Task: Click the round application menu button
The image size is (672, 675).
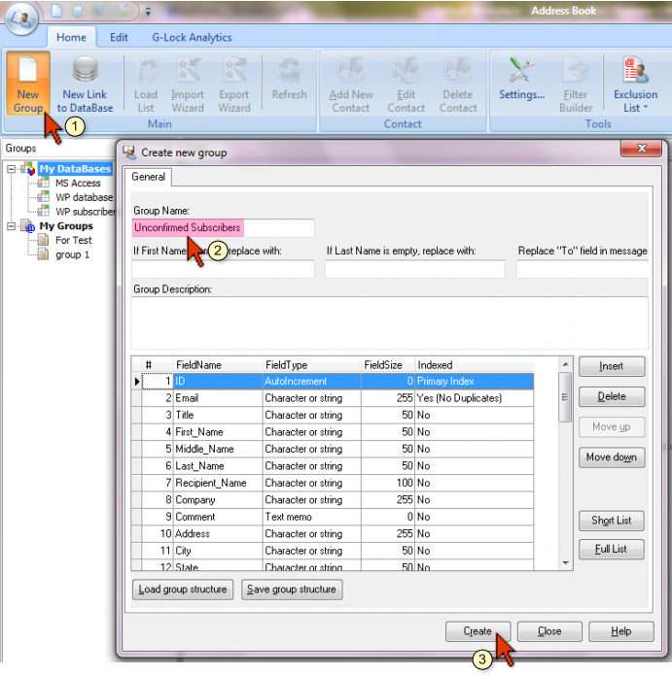Action: [21, 17]
